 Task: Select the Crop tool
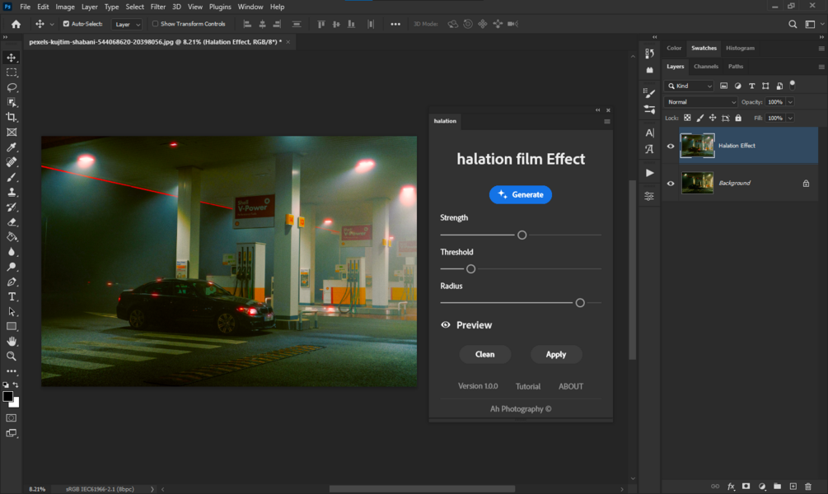coord(12,117)
